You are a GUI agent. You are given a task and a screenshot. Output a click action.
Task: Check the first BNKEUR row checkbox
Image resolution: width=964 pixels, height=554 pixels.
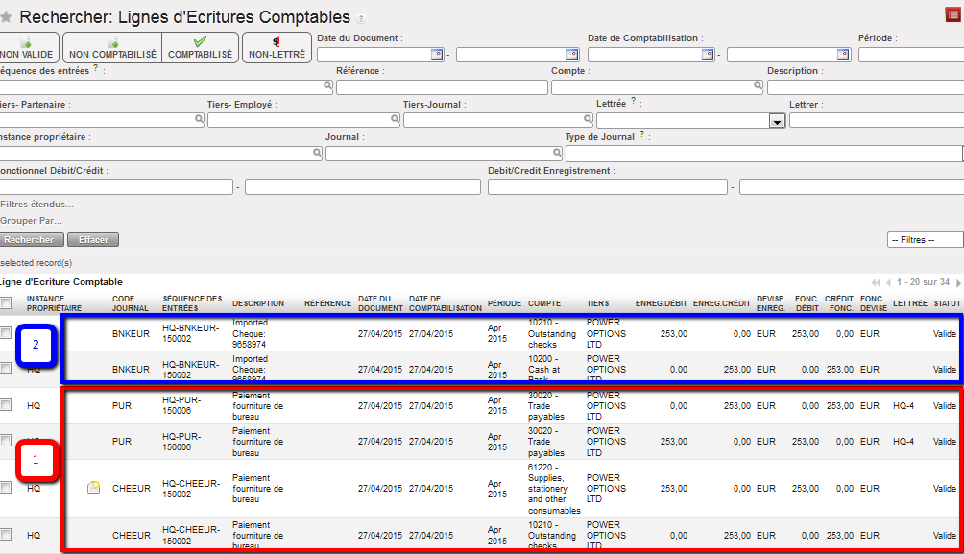pos(7,333)
